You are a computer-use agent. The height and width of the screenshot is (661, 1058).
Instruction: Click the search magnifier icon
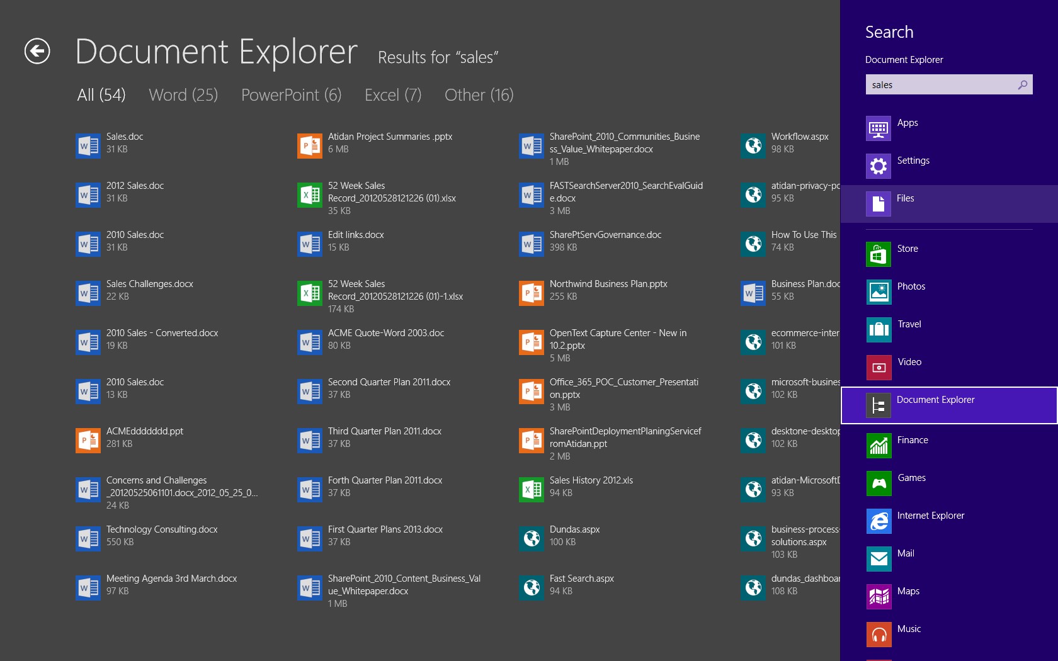(x=1023, y=84)
